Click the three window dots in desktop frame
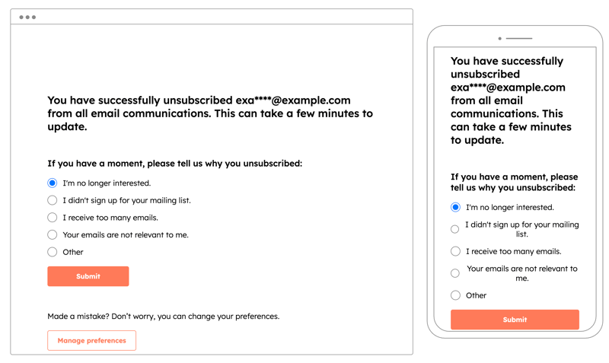 pos(27,17)
